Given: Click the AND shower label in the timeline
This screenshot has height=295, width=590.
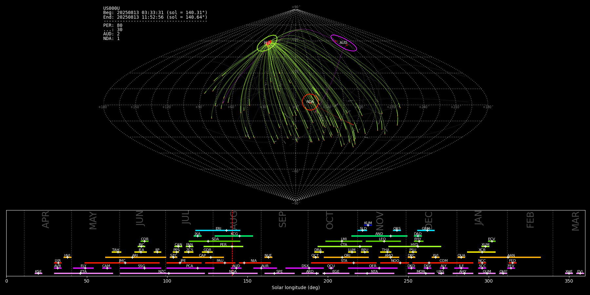Looking at the screenshot, I should (x=379, y=234).
